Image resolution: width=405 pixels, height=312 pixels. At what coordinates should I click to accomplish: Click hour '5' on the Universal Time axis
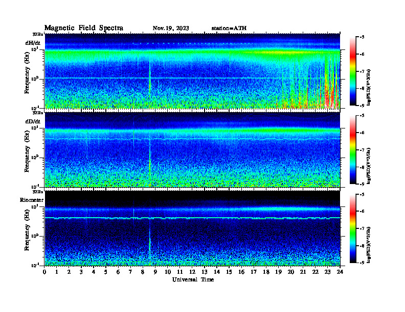[x=106, y=272]
